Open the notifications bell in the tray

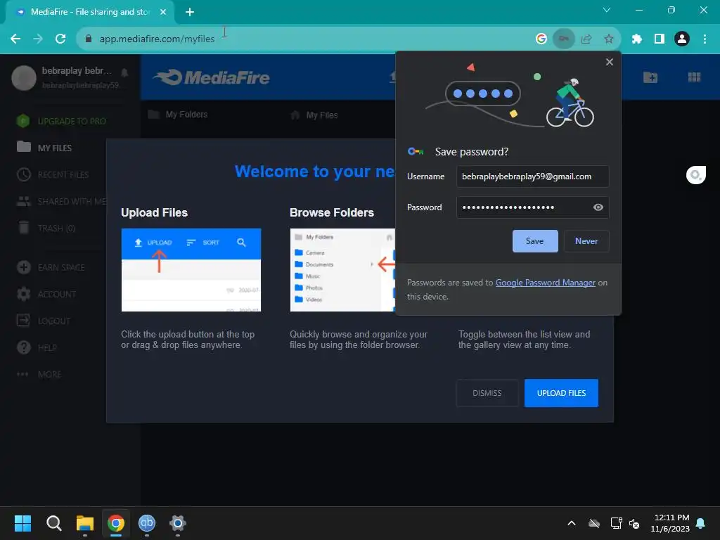click(701, 523)
